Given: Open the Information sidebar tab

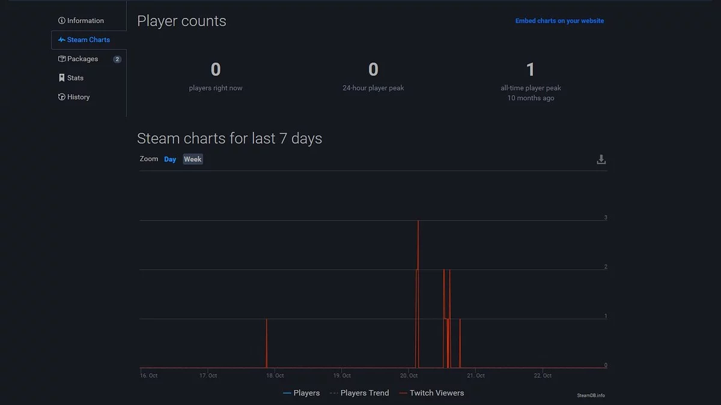Looking at the screenshot, I should point(88,20).
